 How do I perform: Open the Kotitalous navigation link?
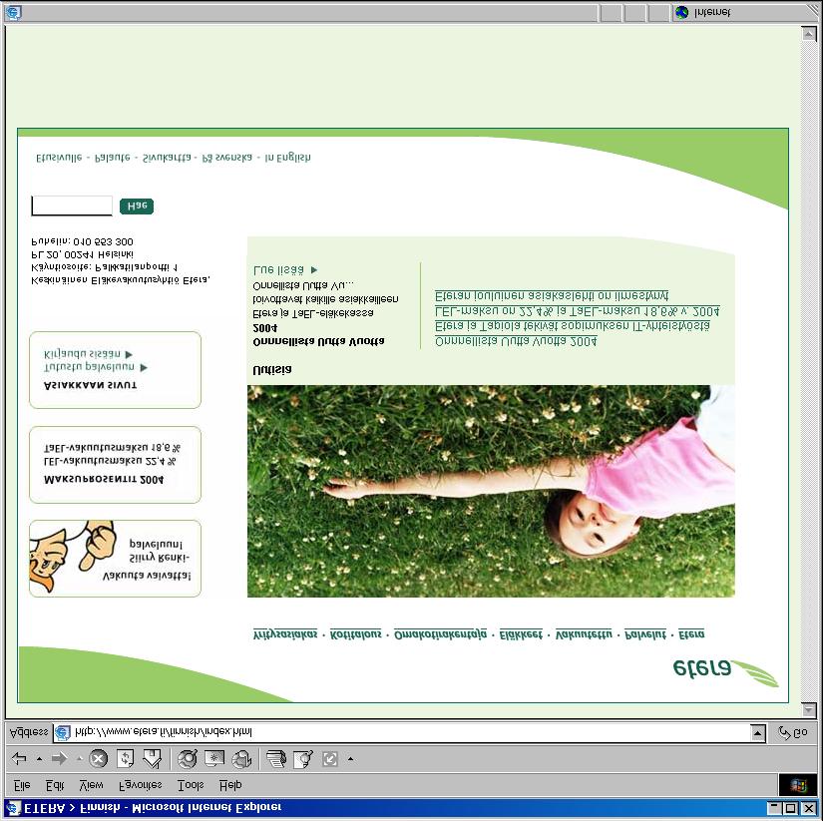pyautogui.click(x=355, y=633)
